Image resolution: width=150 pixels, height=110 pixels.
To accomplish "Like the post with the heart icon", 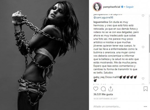I will [96, 89].
